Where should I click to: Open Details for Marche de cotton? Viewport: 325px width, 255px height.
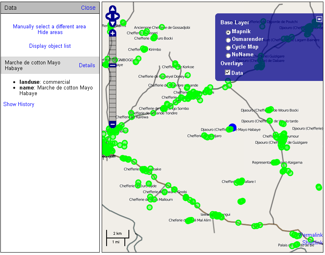pyautogui.click(x=87, y=66)
